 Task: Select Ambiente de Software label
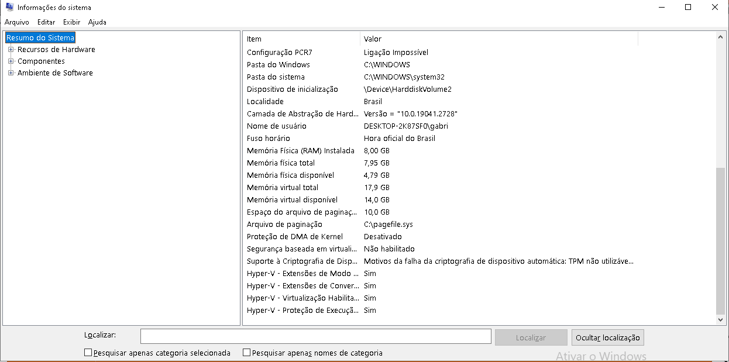point(55,73)
